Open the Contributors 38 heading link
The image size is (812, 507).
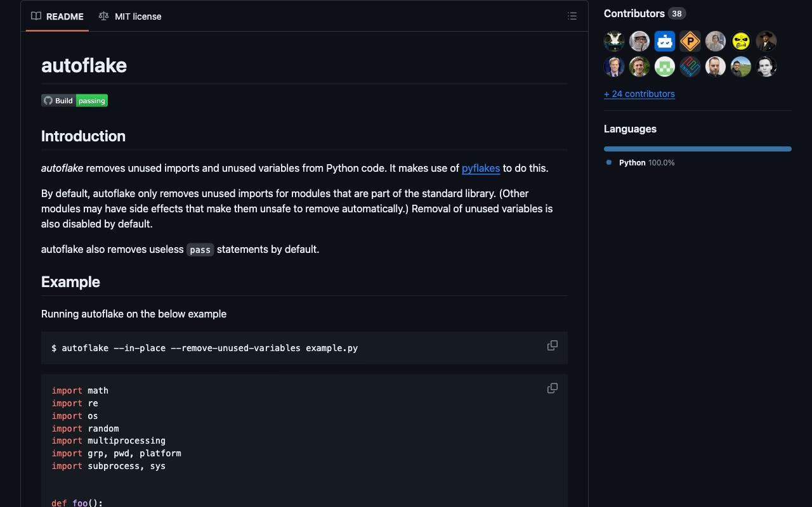[x=645, y=13]
